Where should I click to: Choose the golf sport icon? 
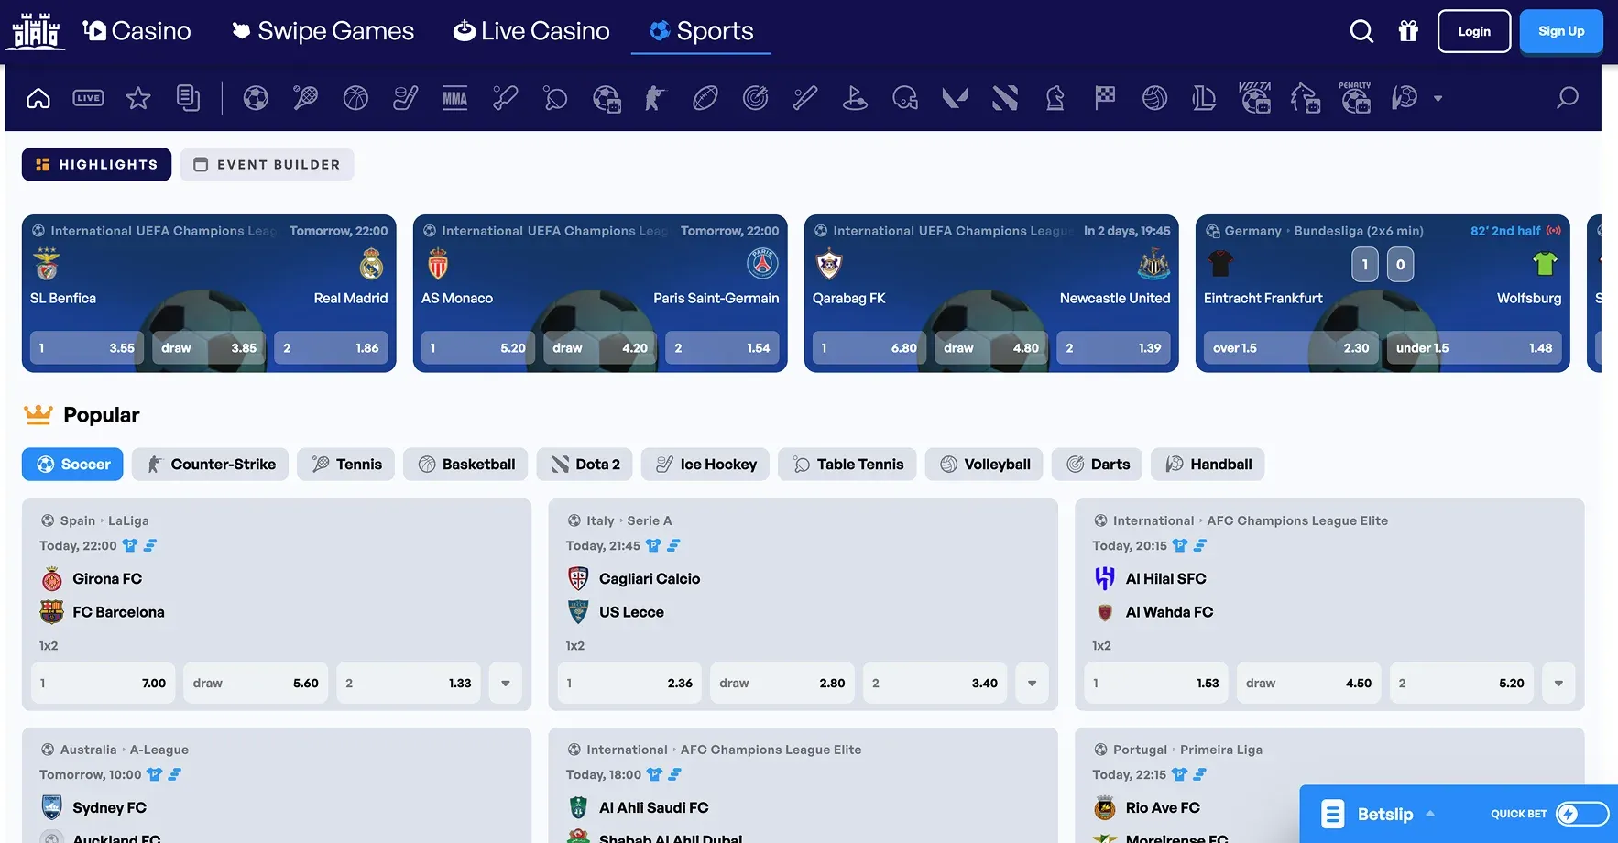tap(855, 98)
